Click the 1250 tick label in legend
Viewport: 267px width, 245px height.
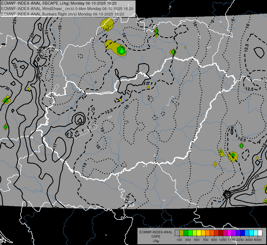pos(223,240)
